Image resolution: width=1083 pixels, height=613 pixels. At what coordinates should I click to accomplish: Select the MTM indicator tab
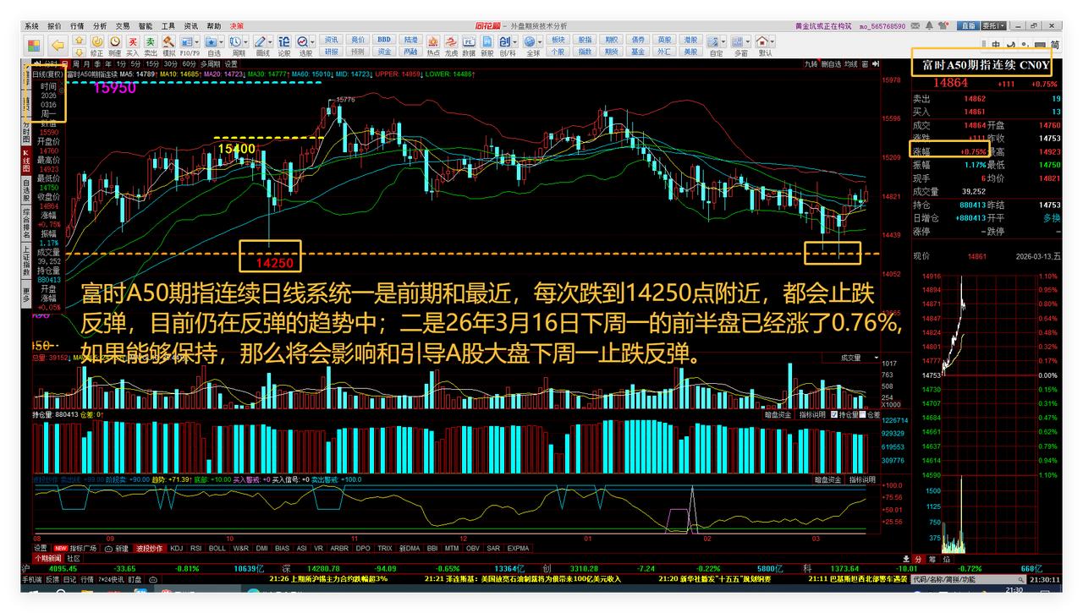(x=451, y=548)
